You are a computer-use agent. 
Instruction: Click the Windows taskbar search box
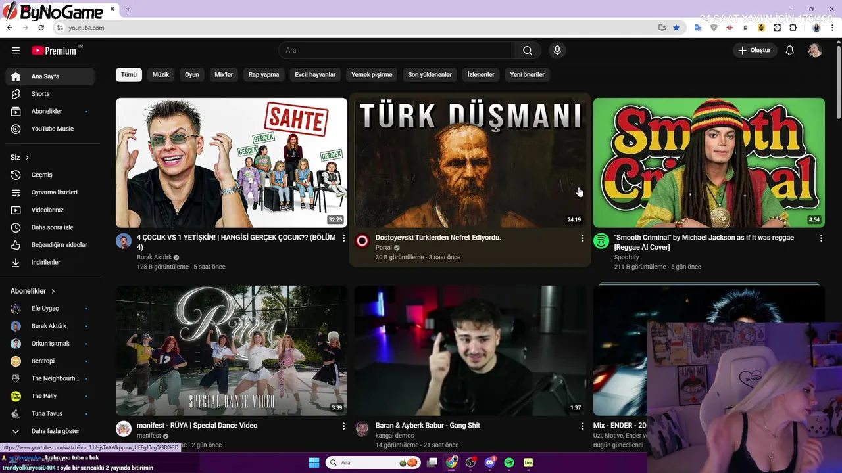(374, 462)
